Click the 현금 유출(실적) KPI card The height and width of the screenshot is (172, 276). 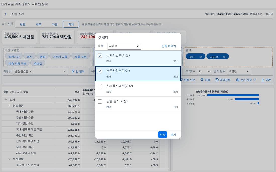(57, 37)
